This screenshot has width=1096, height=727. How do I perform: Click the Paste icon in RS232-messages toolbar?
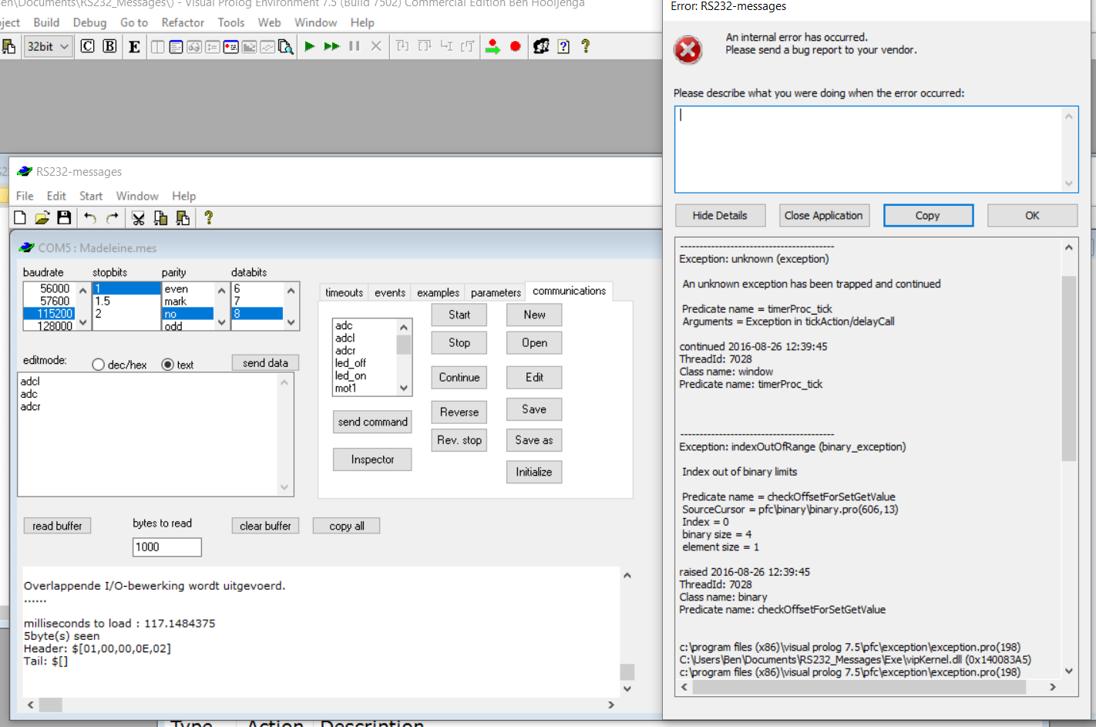click(183, 218)
